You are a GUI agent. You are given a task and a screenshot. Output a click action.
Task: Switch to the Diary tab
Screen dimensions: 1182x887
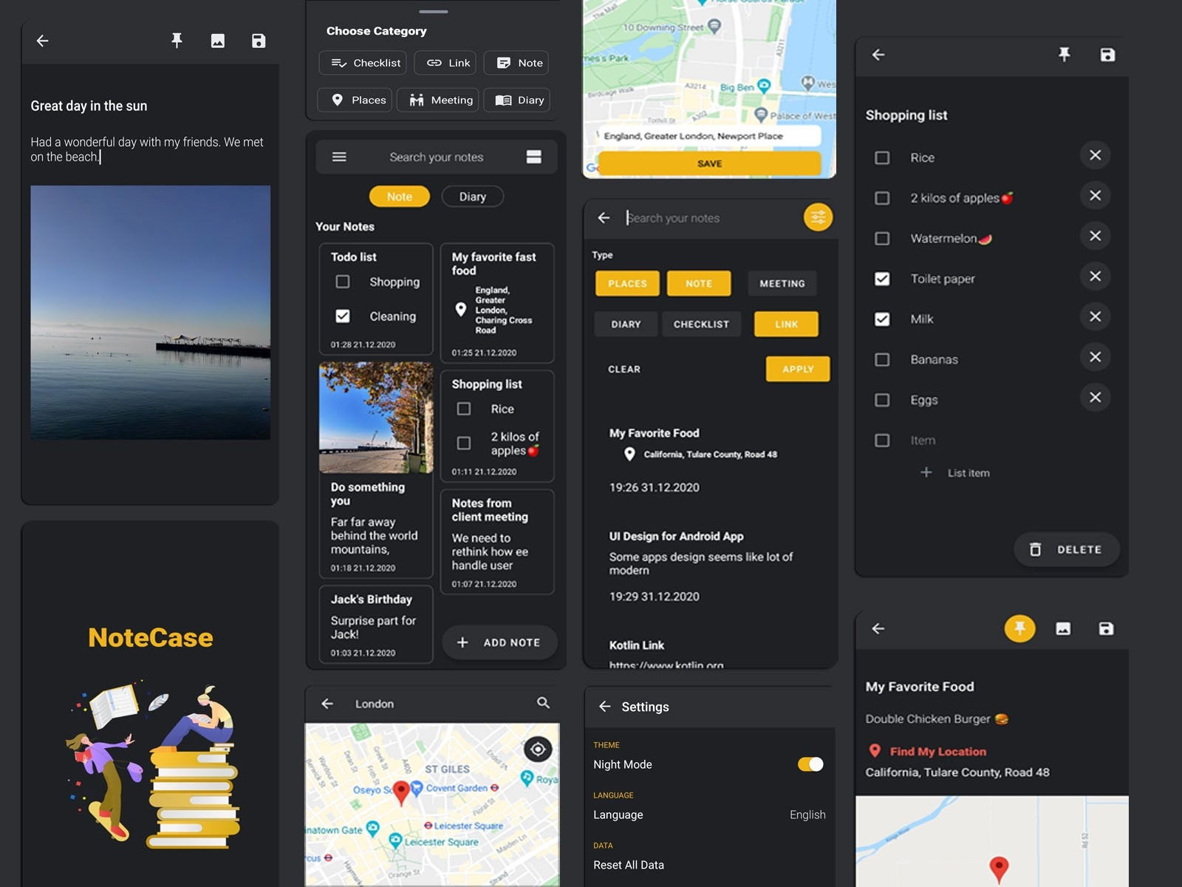click(x=472, y=197)
